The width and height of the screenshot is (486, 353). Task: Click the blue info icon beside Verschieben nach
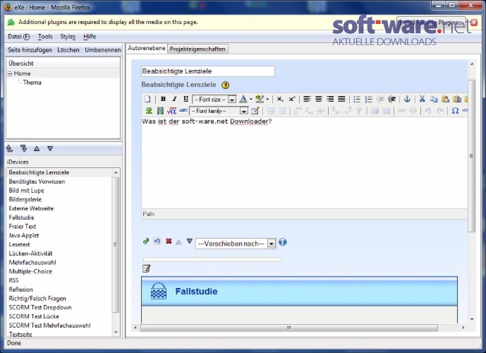(283, 242)
